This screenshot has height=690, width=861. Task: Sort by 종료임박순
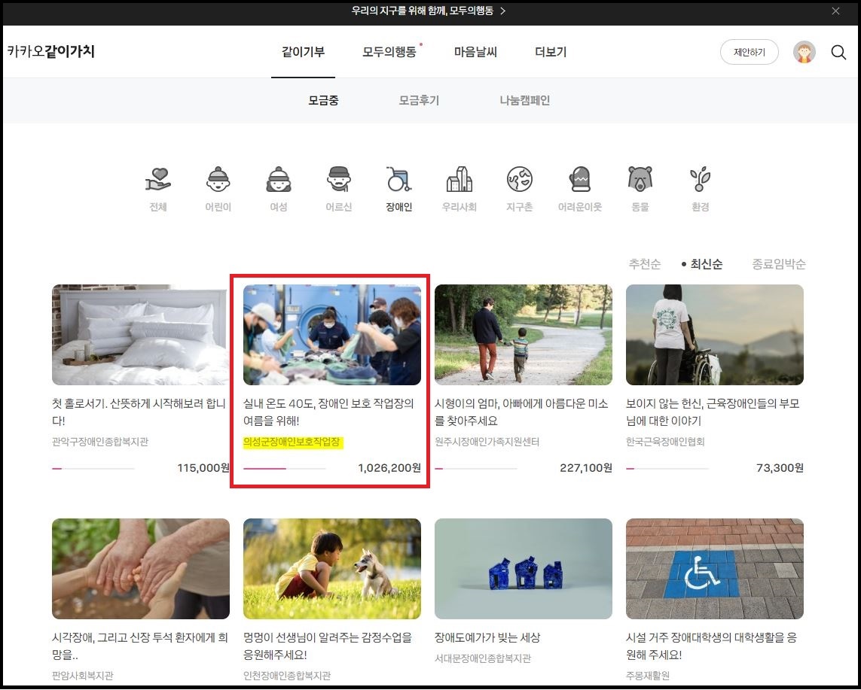coord(779,264)
